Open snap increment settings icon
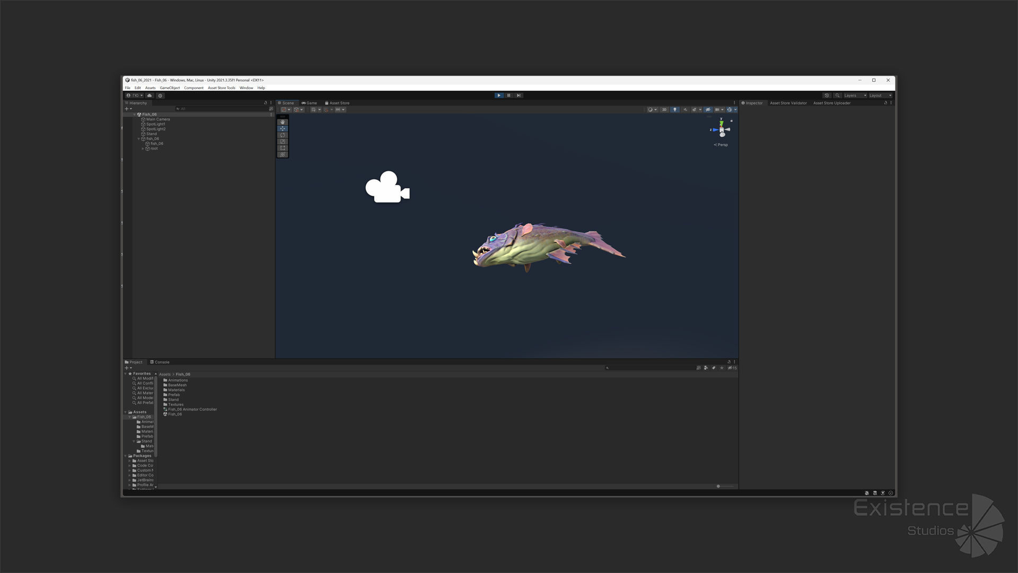Screen dimensions: 1018x573 click(340, 110)
